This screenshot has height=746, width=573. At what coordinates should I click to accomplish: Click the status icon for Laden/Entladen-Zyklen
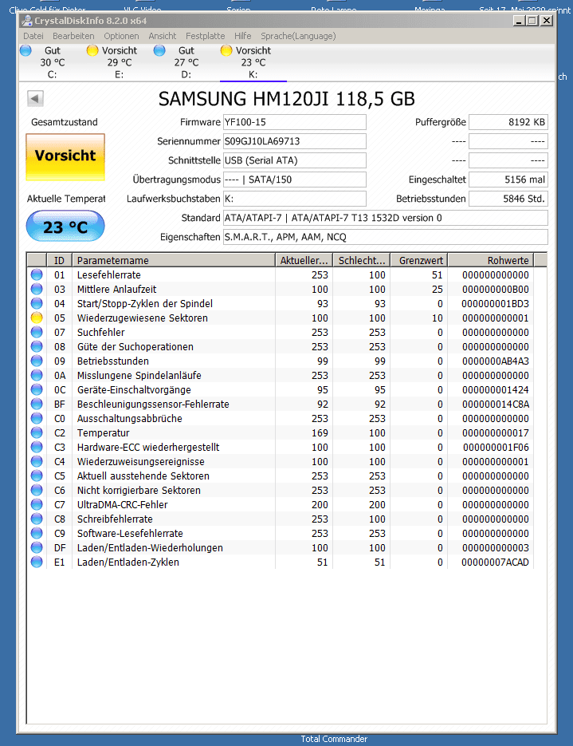coord(37,562)
